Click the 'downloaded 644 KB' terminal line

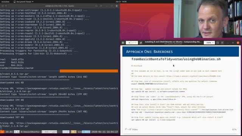[x=12, y=83]
